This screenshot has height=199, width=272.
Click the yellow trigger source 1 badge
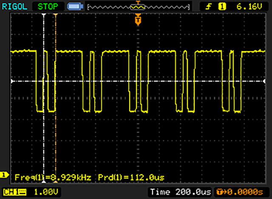[x=222, y=7]
